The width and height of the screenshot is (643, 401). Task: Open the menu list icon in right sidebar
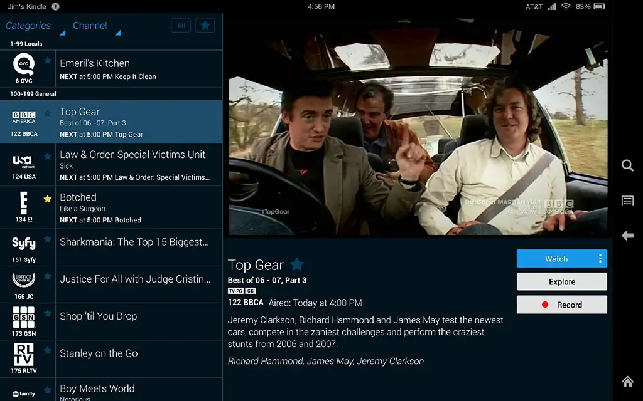[x=627, y=200]
